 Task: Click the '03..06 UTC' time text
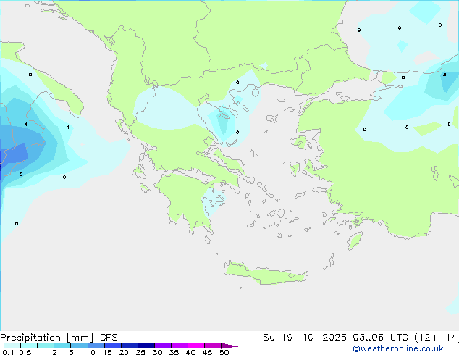pos(380,338)
